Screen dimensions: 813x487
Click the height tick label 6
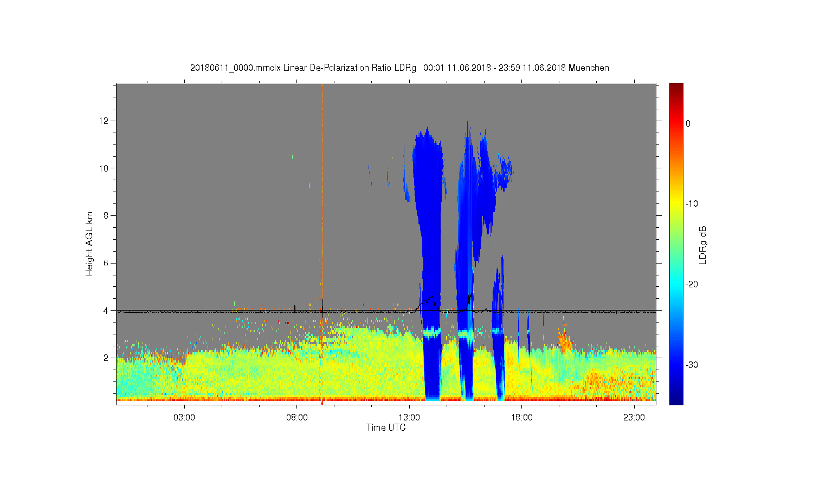tap(107, 263)
